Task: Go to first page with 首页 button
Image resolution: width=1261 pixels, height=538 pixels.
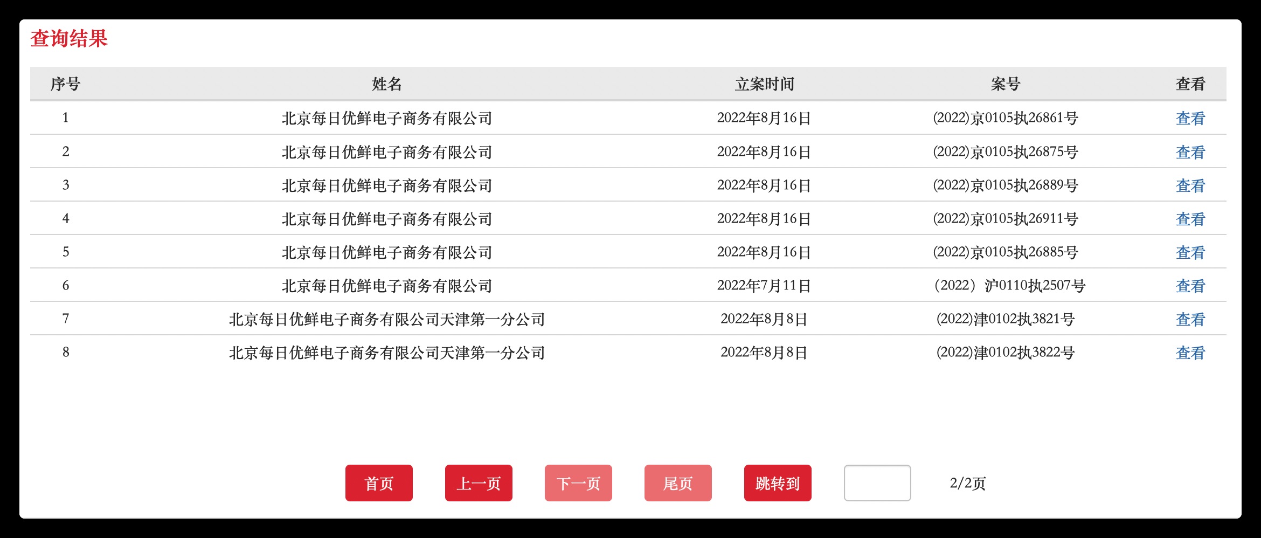Action: pos(379,483)
